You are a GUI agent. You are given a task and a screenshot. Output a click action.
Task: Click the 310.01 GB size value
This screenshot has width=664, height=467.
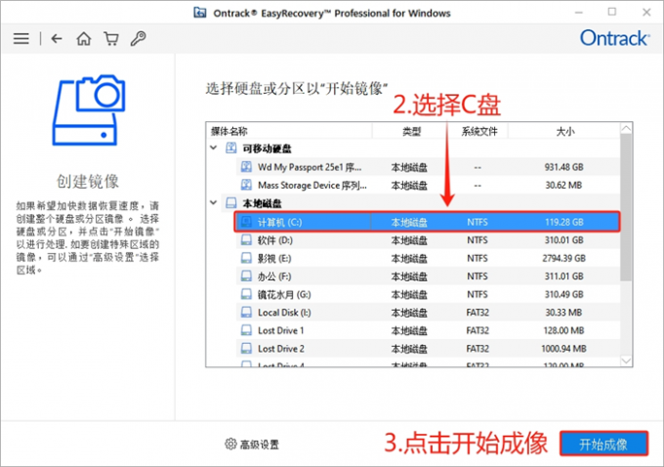[x=563, y=240]
